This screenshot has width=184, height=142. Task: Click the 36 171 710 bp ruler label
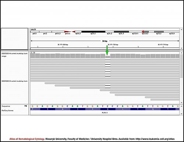pos(163,45)
